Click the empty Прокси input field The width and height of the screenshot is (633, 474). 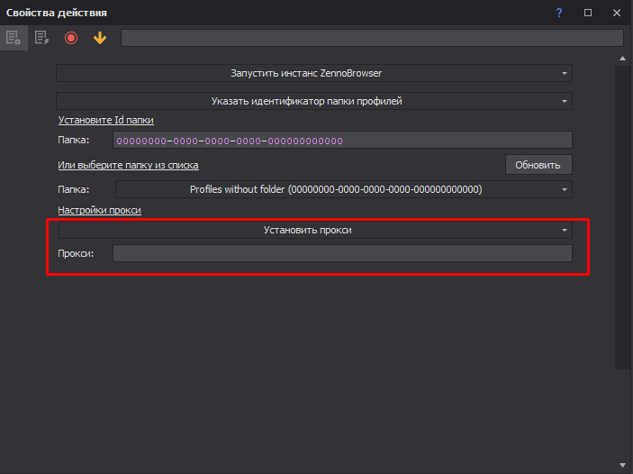pos(342,253)
